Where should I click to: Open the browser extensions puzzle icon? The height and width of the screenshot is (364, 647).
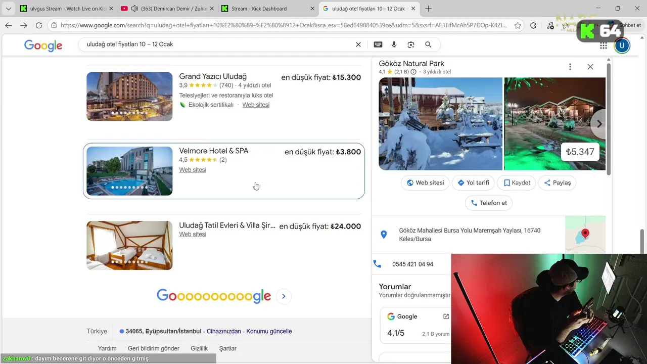533,25
